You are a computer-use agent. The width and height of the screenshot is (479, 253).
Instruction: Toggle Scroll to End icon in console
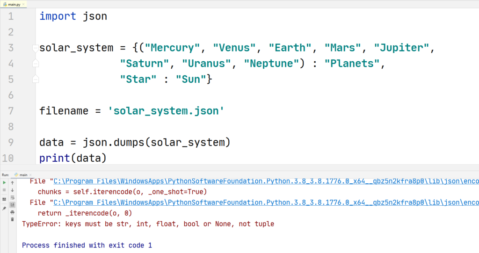click(x=13, y=205)
